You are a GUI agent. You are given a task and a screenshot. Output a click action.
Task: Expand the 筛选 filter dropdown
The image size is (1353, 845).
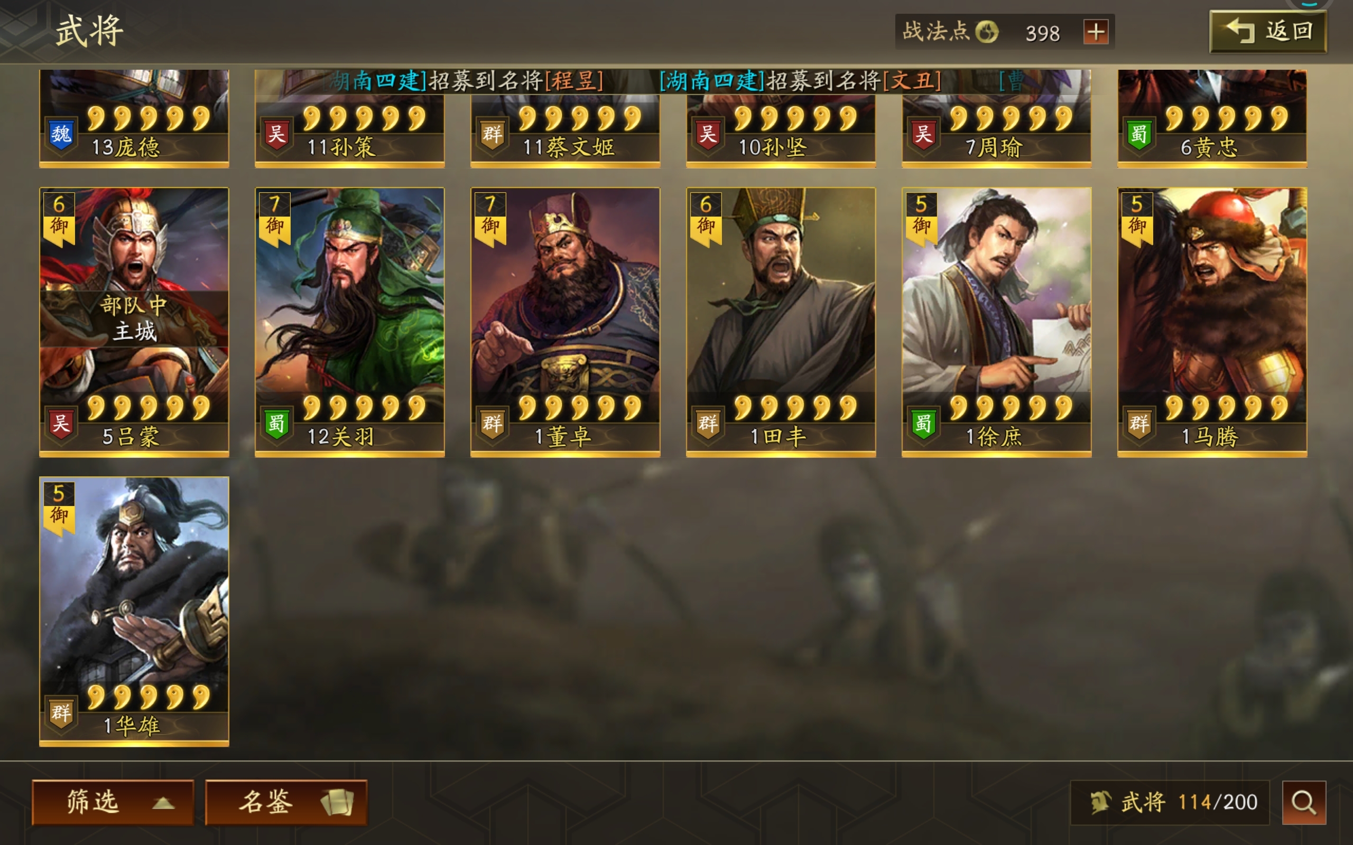click(x=113, y=802)
